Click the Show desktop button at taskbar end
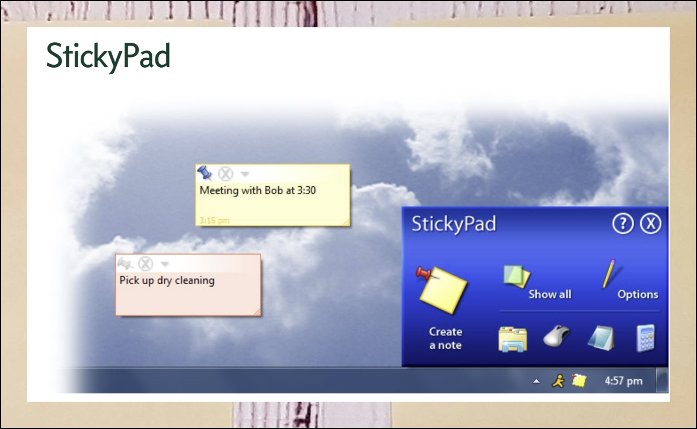697x429 pixels. (x=662, y=380)
